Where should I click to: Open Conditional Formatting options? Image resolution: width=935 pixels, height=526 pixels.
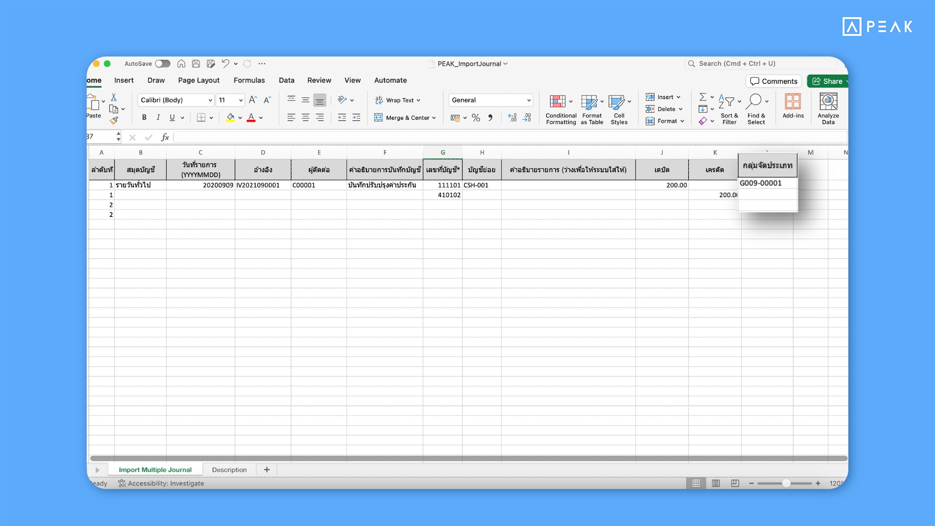click(561, 109)
